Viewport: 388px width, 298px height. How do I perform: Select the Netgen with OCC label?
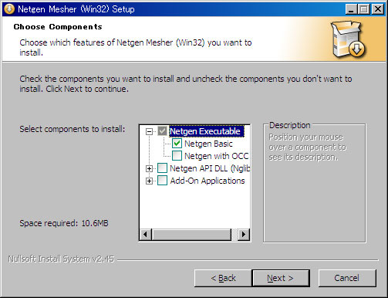(217, 156)
